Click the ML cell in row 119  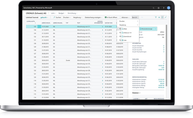click(54, 81)
